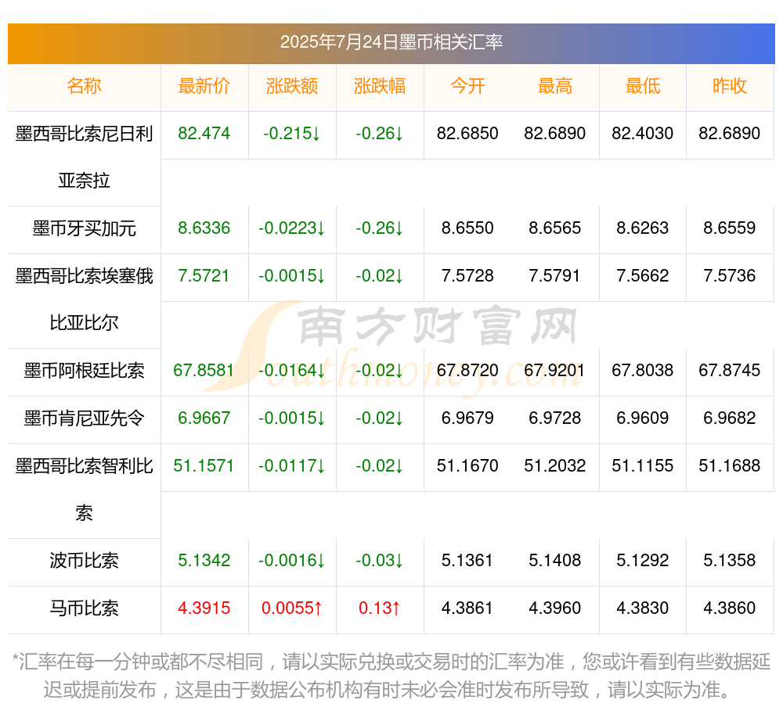Click previous close 8.6559
The height and width of the screenshot is (714, 783).
(x=730, y=228)
